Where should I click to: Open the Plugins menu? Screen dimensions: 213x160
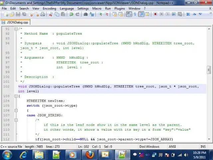pos(119,9)
